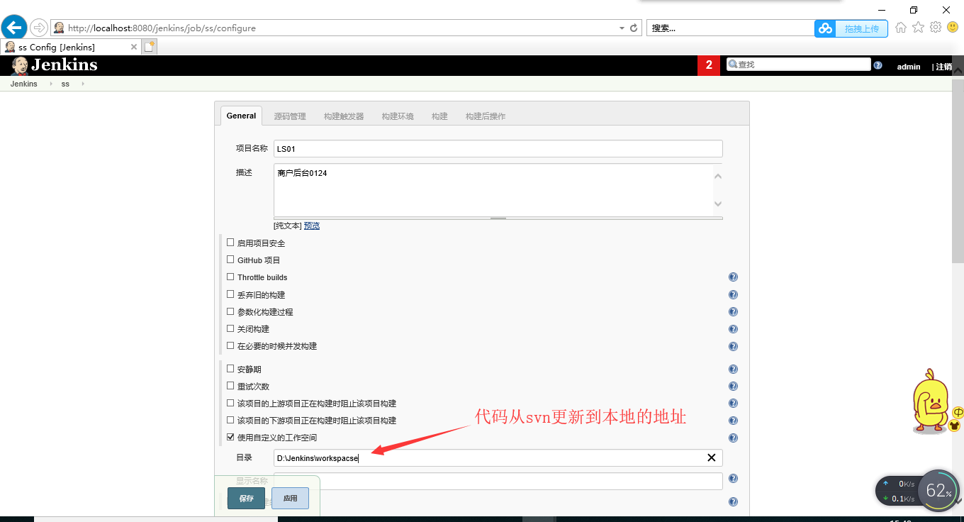Click the 注销 logout link

[x=943, y=67]
